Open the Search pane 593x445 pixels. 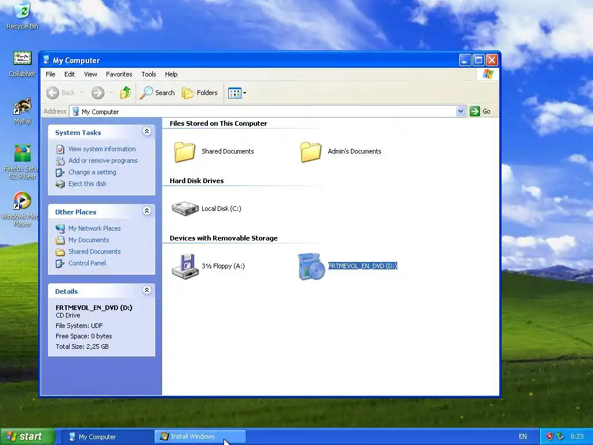[x=158, y=93]
